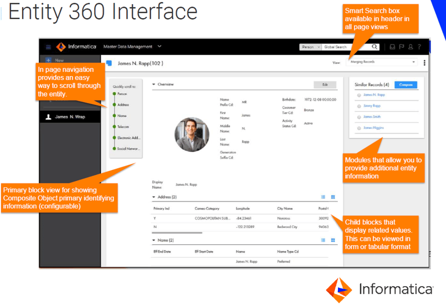Open the hamburger menu in header
Viewport: 446px width, 304px height.
coord(48,47)
